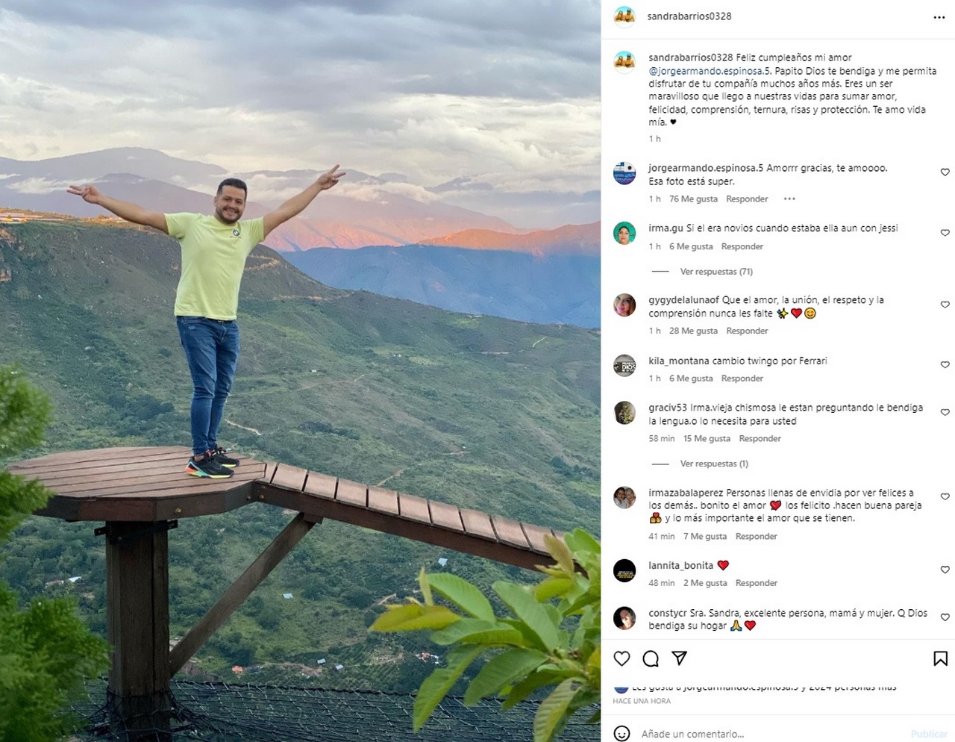Expand the 1 reply under graciv53 comment
The image size is (955, 742).
pos(713,464)
